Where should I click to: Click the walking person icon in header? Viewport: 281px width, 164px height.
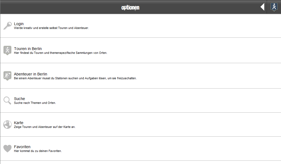click(274, 7)
